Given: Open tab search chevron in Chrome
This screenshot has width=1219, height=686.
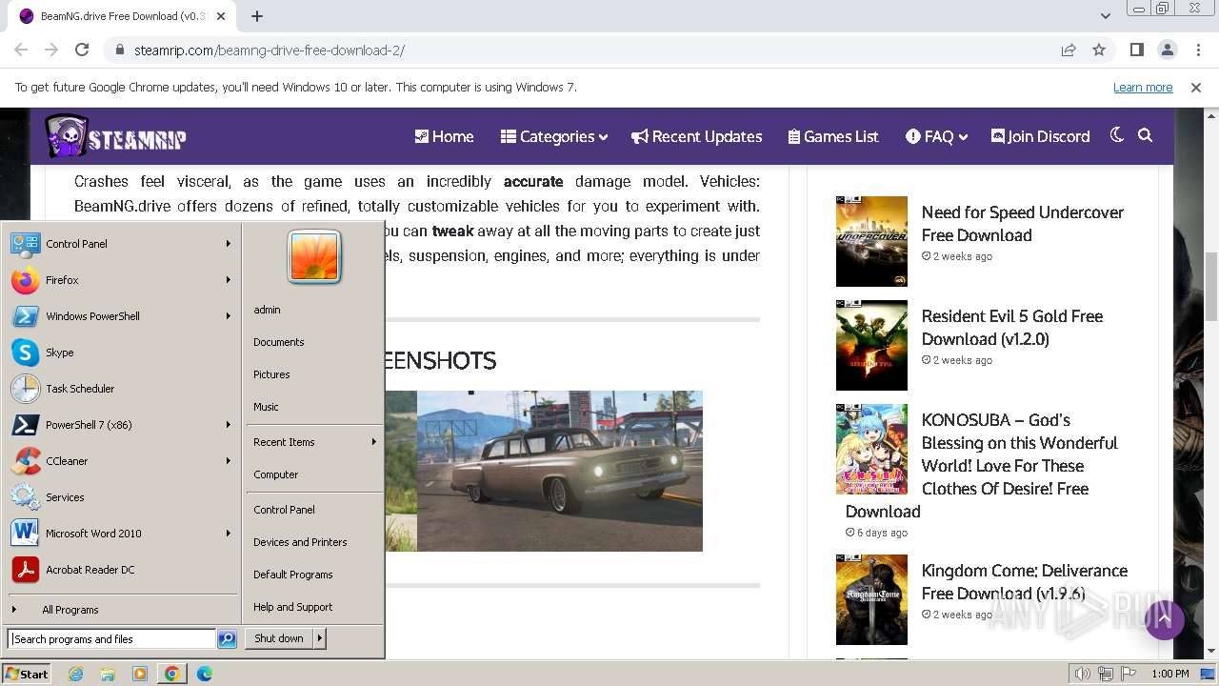Looking at the screenshot, I should (x=1106, y=16).
